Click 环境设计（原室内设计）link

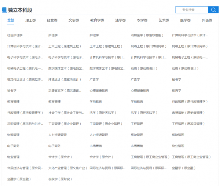tap(65, 80)
